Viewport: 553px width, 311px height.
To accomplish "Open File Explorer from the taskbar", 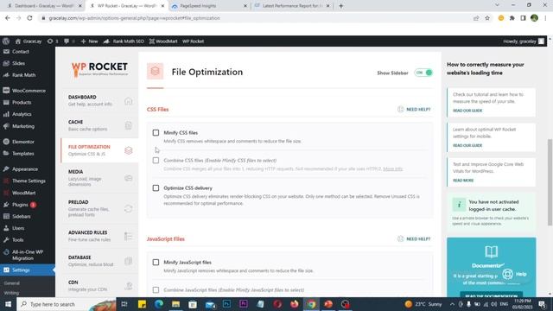I will 176,304.
